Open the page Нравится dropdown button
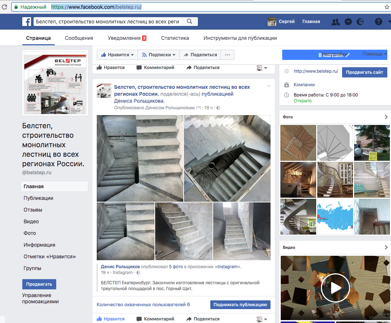The height and width of the screenshot is (323, 391). [117, 55]
